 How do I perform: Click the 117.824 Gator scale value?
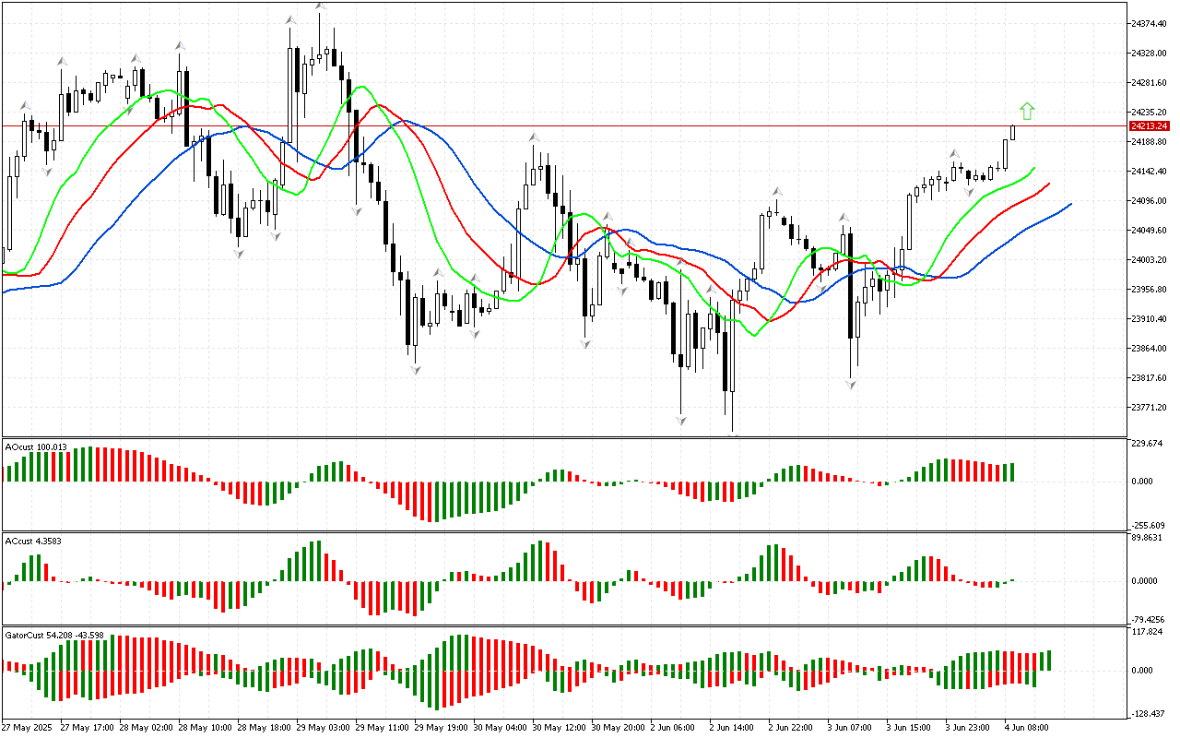(1149, 632)
